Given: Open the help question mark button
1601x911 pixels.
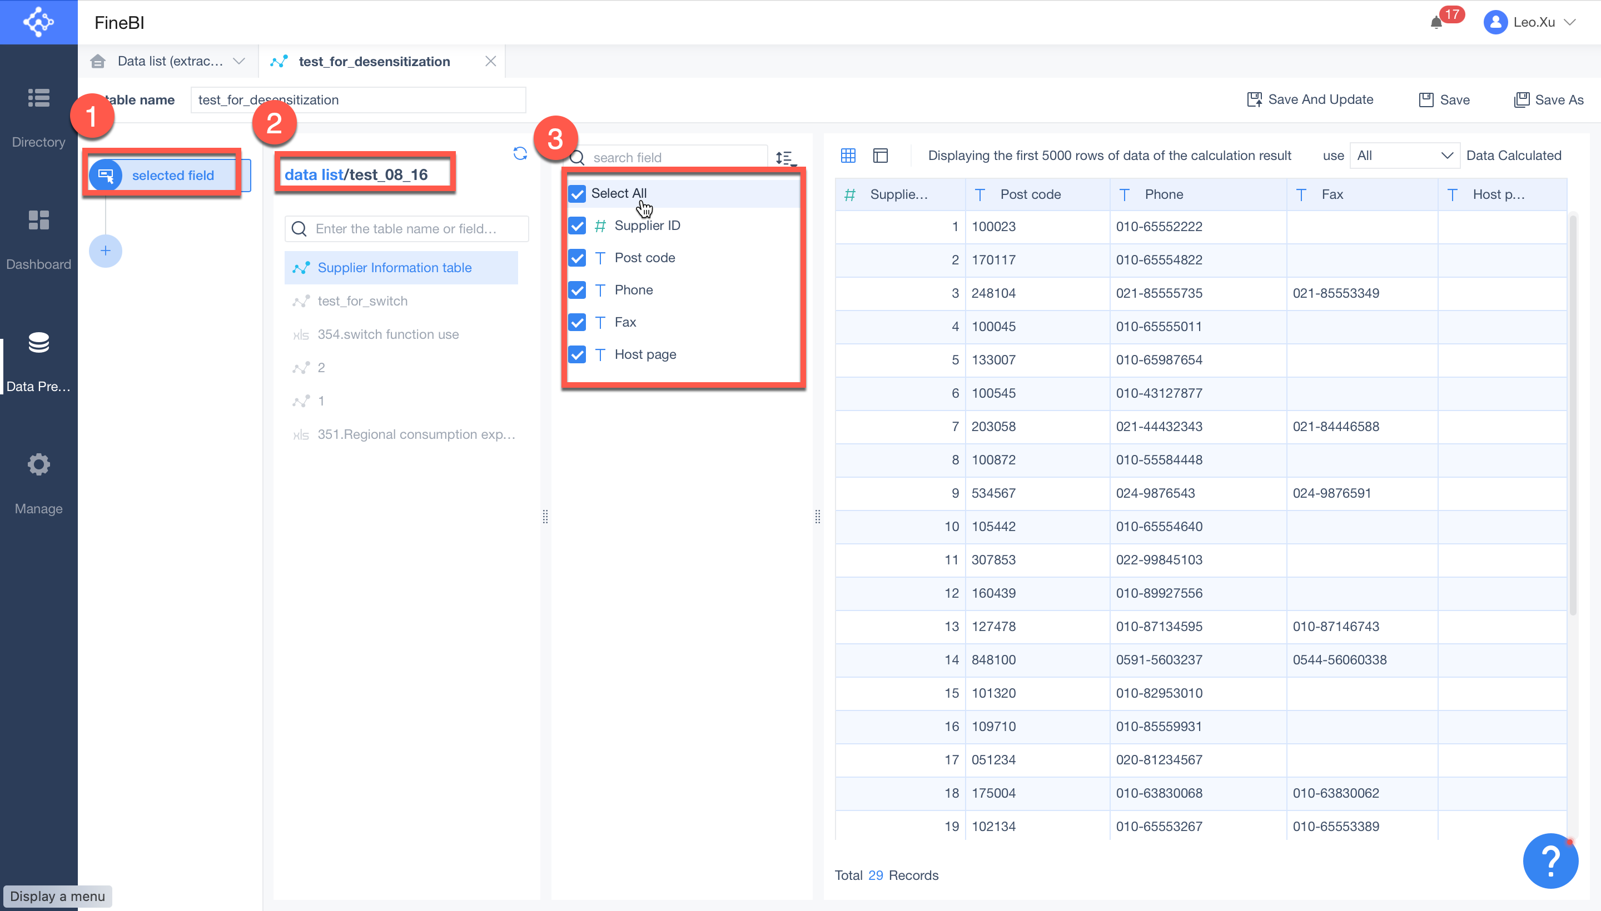Looking at the screenshot, I should [x=1550, y=861].
